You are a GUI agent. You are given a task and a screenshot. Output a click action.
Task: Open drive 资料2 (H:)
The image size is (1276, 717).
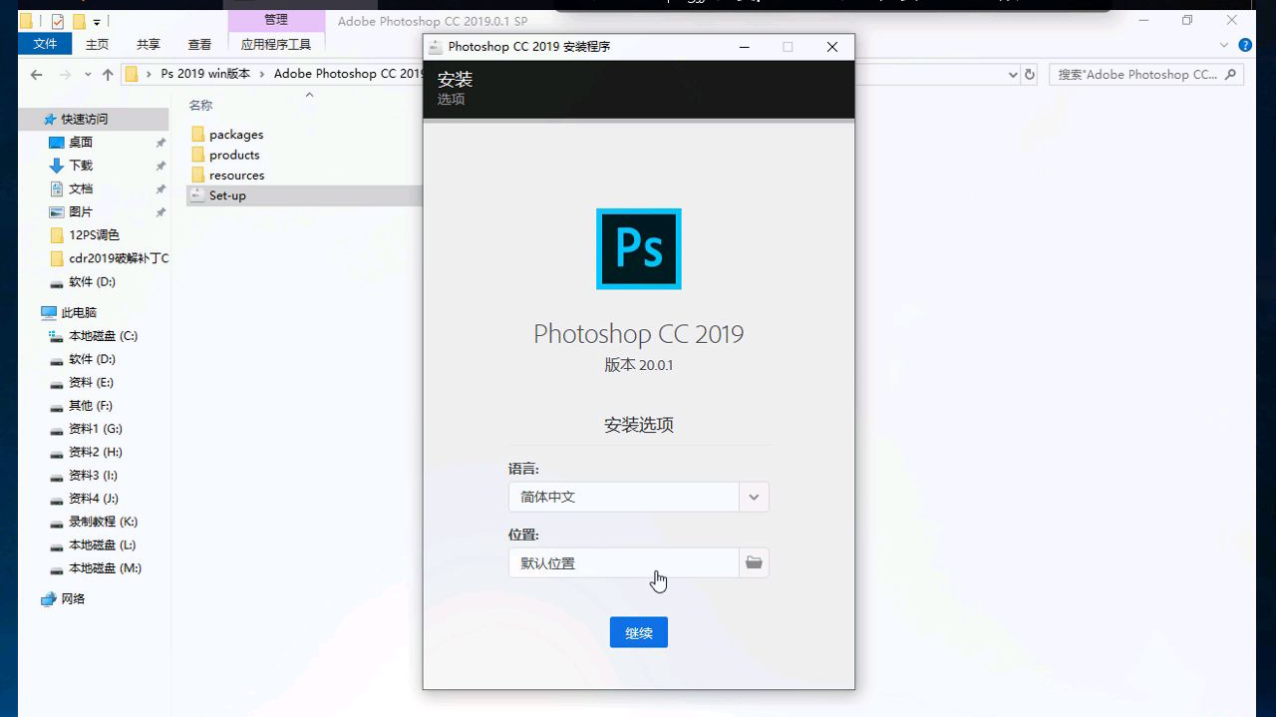94,453
